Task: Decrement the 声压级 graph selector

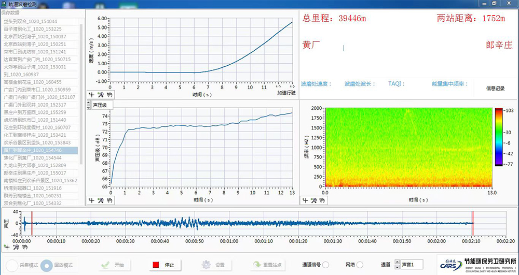Action: 88,107
